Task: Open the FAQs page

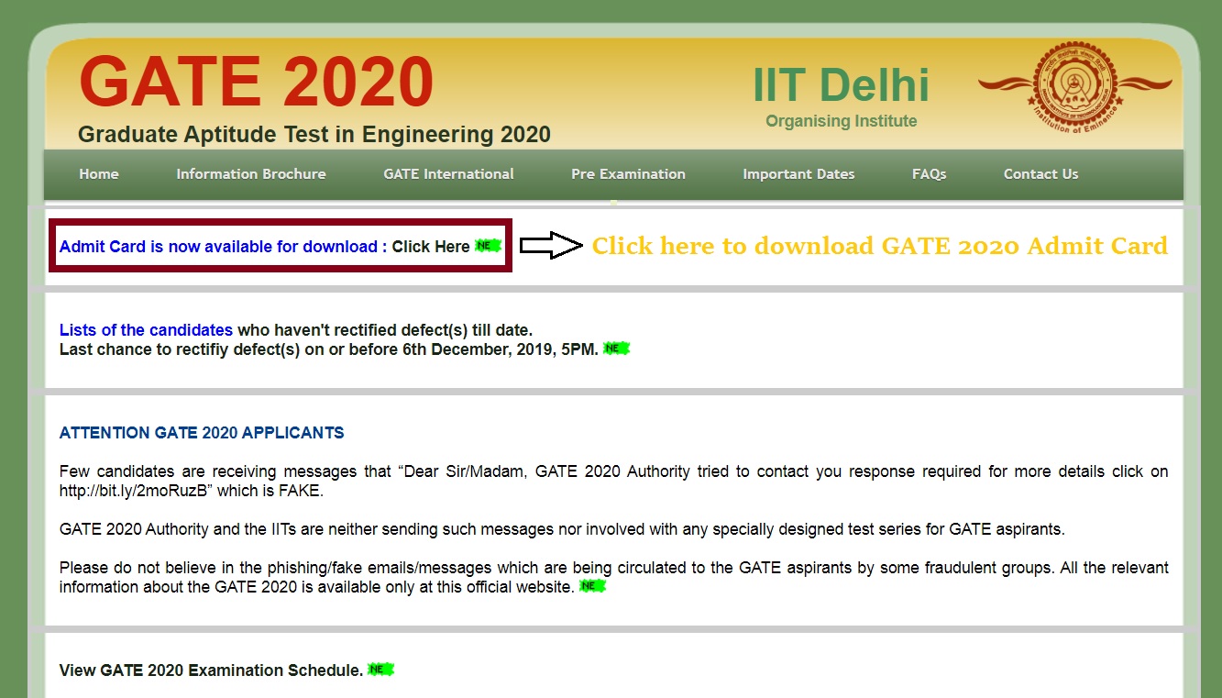Action: (x=929, y=173)
